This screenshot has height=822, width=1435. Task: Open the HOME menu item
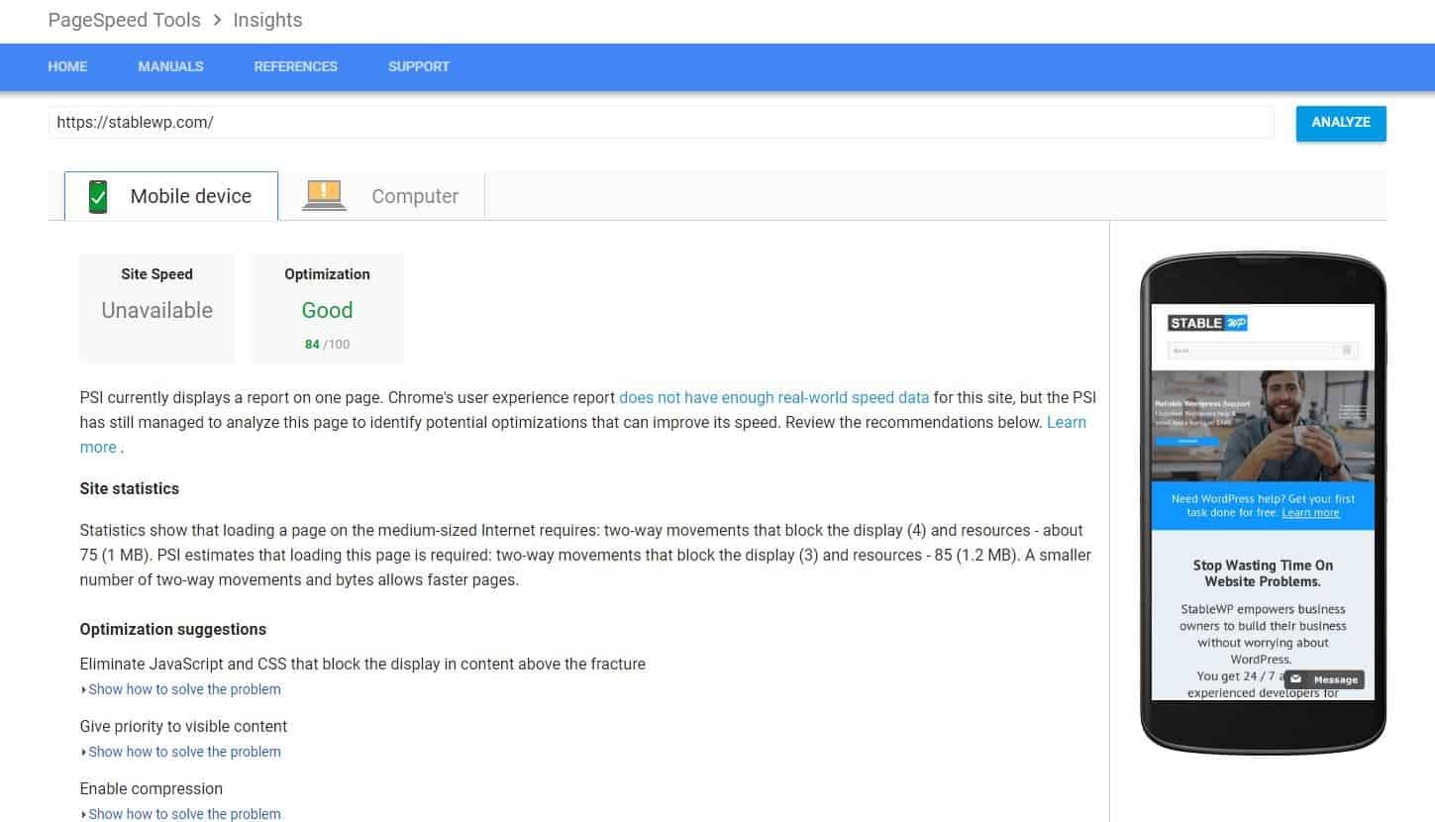click(x=67, y=66)
